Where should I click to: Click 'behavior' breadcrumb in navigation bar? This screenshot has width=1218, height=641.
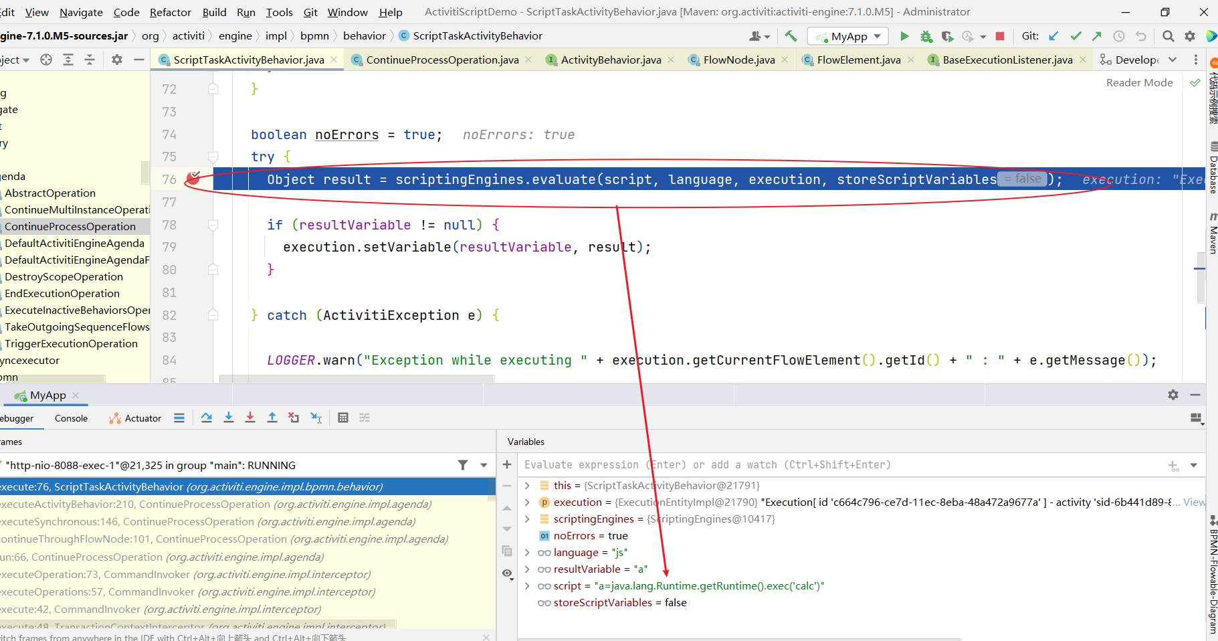(x=364, y=35)
